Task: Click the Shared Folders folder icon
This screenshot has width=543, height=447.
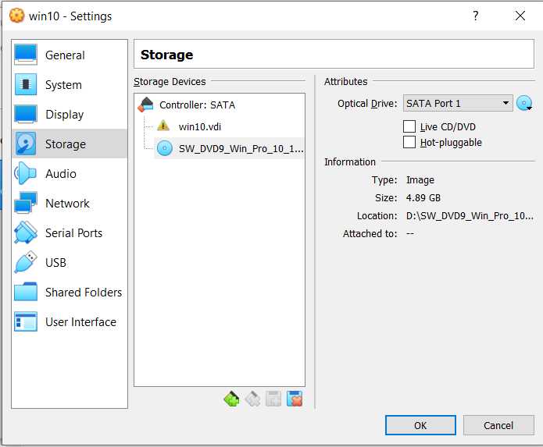Action: (x=26, y=292)
